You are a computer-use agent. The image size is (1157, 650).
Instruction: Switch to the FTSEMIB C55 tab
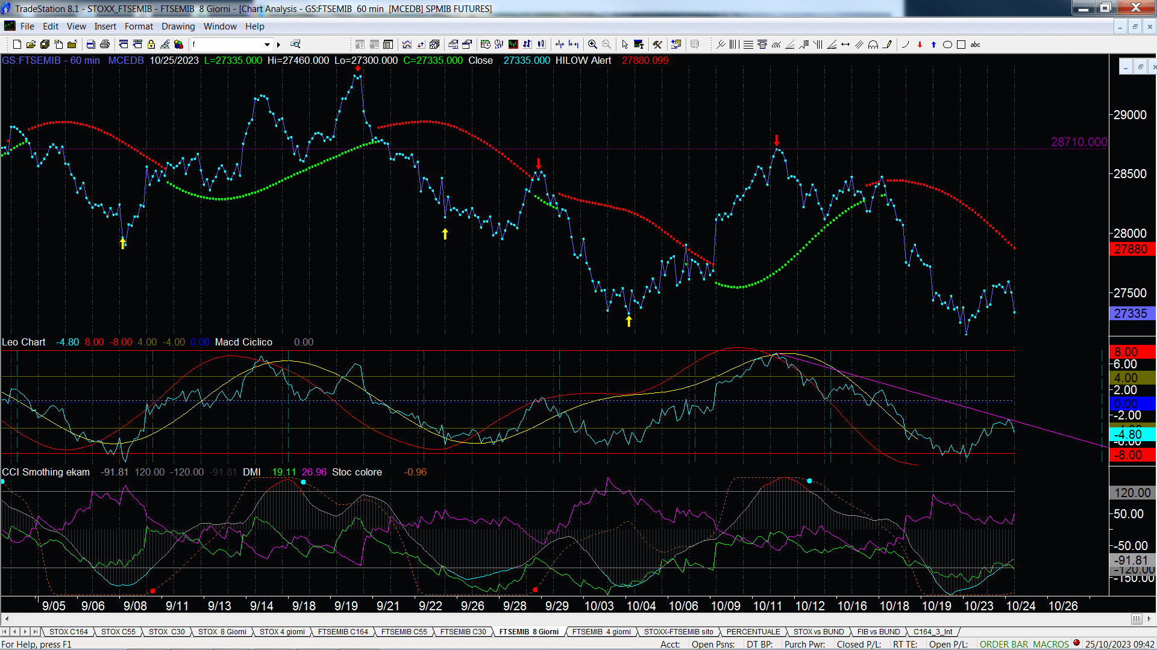(x=404, y=632)
